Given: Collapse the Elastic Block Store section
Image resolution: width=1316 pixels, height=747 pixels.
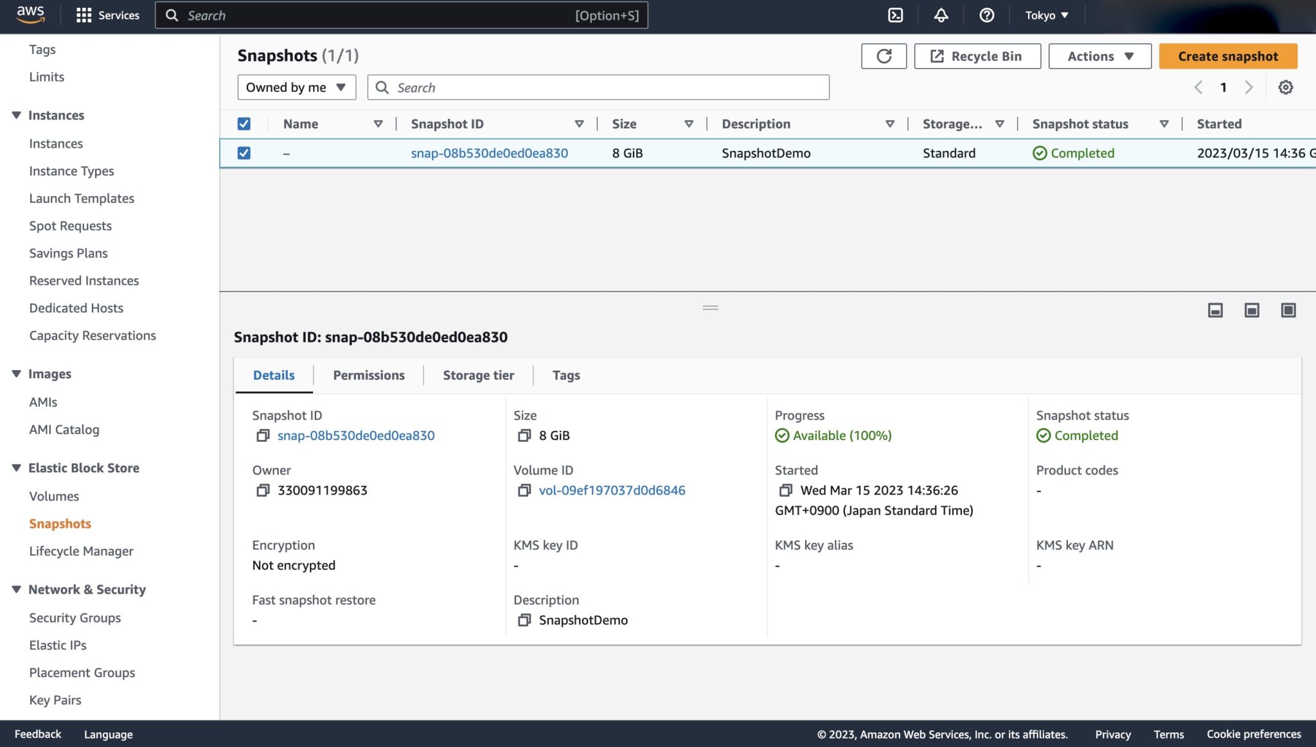Looking at the screenshot, I should point(16,468).
